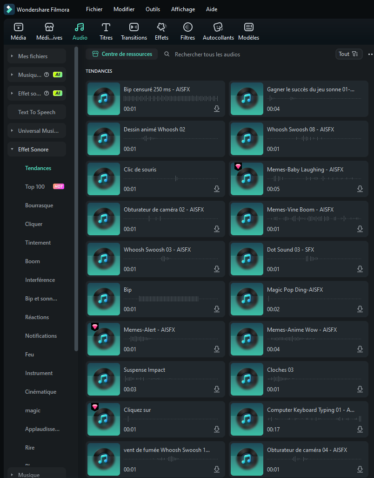
Task: Click the sidebar vertical scrollbar
Action: coord(76,198)
